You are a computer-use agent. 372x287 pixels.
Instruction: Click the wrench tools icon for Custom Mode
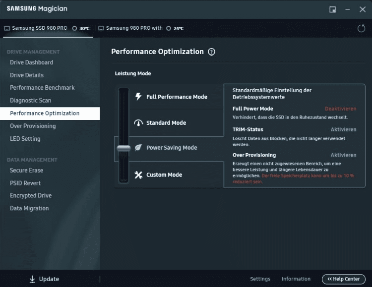[138, 175]
